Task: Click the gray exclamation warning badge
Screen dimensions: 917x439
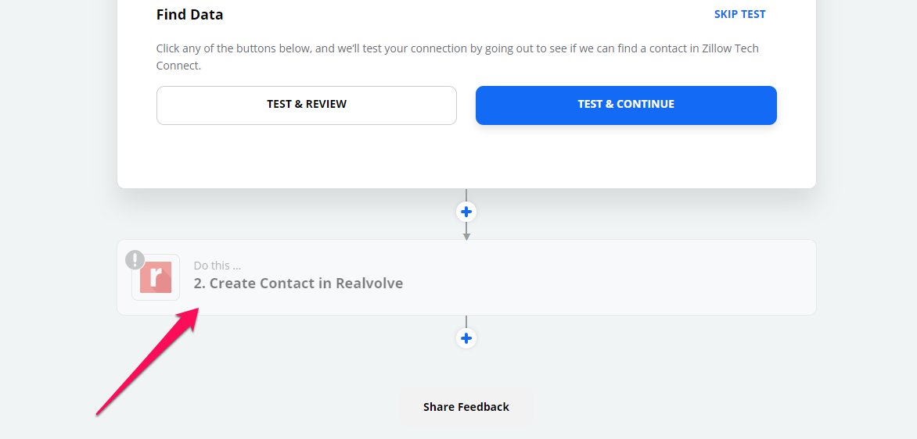Action: pos(135,260)
